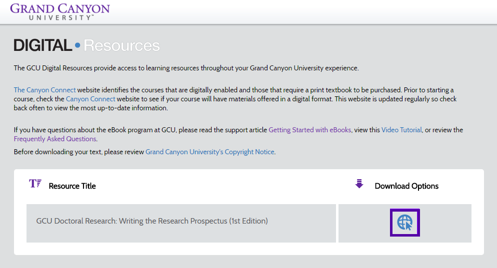Image resolution: width=497 pixels, height=268 pixels.
Task: Click the Resource Title column header
Action: (x=72, y=186)
